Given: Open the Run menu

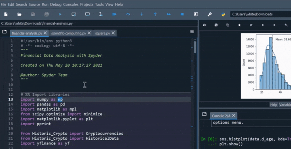Looking at the screenshot, I should (x=45, y=4).
